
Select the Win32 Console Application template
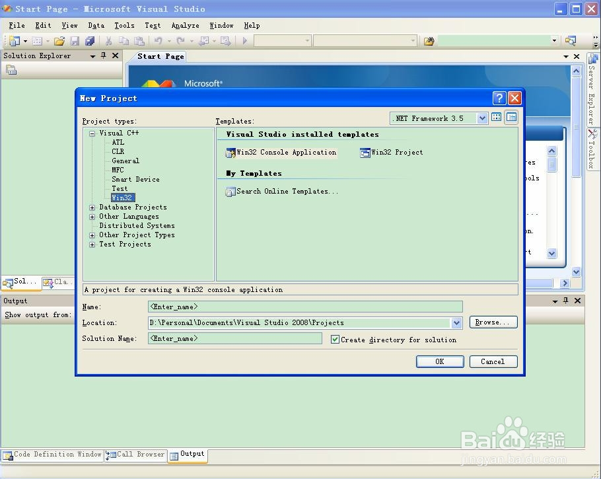(281, 153)
